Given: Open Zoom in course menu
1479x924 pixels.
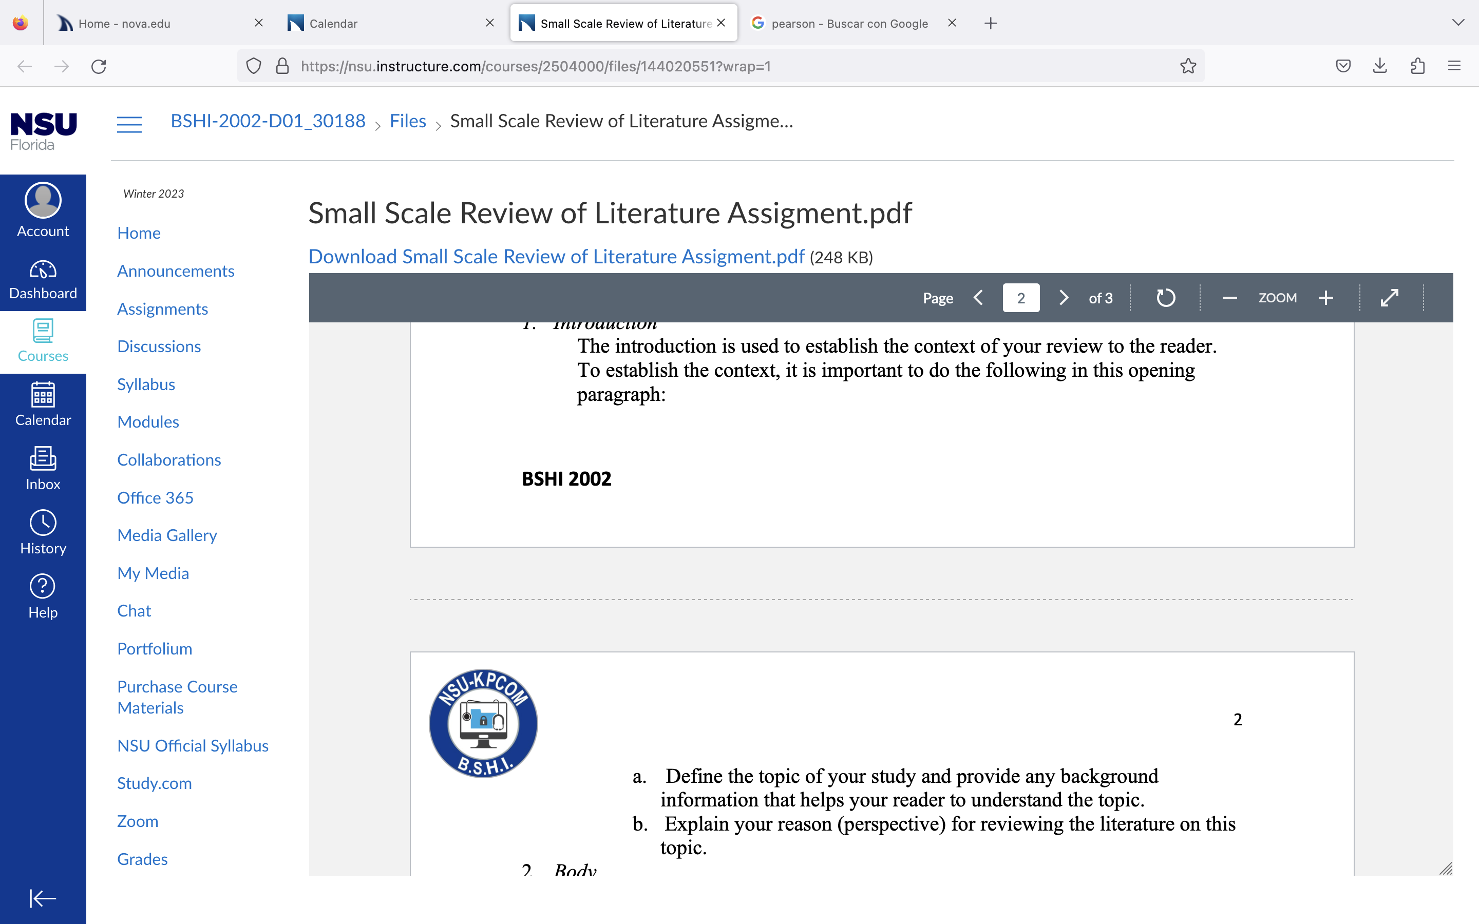Looking at the screenshot, I should point(138,821).
